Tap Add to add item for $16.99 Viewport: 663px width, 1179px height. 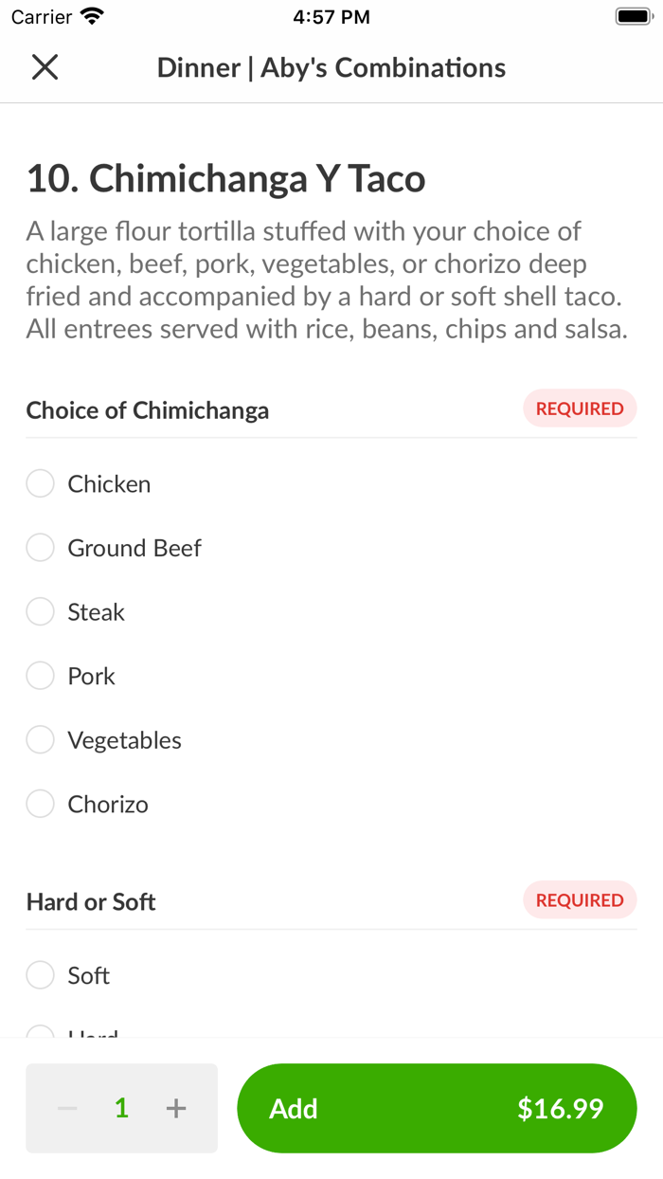point(436,1108)
